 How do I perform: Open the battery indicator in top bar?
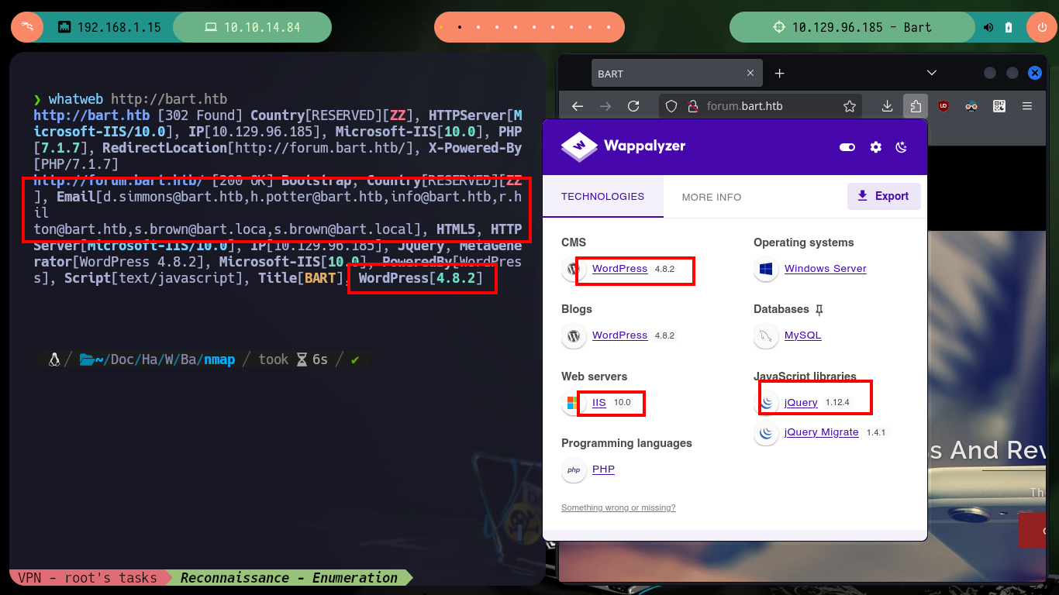1009,27
